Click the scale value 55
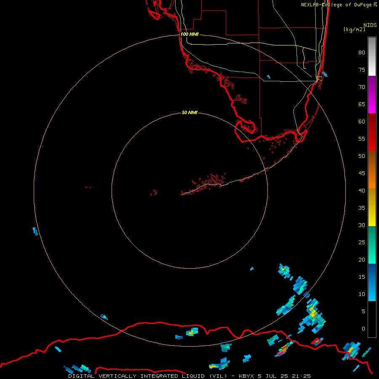 coord(362,139)
